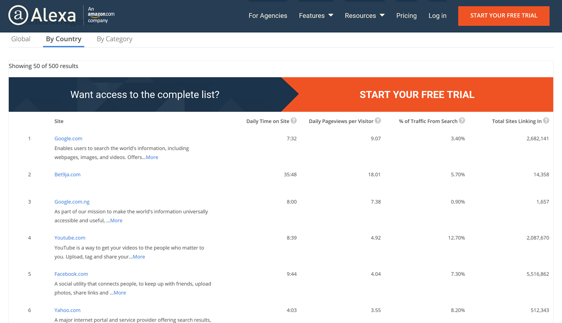Click Bet9ja.com pageviews value 18.01
The image size is (562, 323).
374,175
